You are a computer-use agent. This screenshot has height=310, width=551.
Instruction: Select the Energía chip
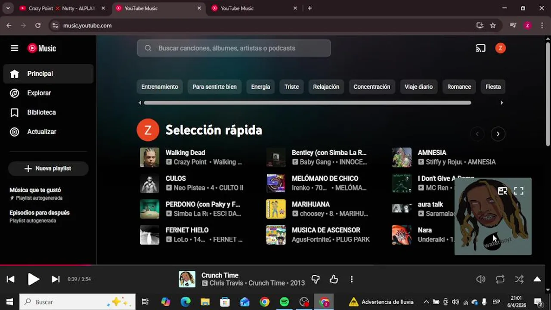(260, 87)
